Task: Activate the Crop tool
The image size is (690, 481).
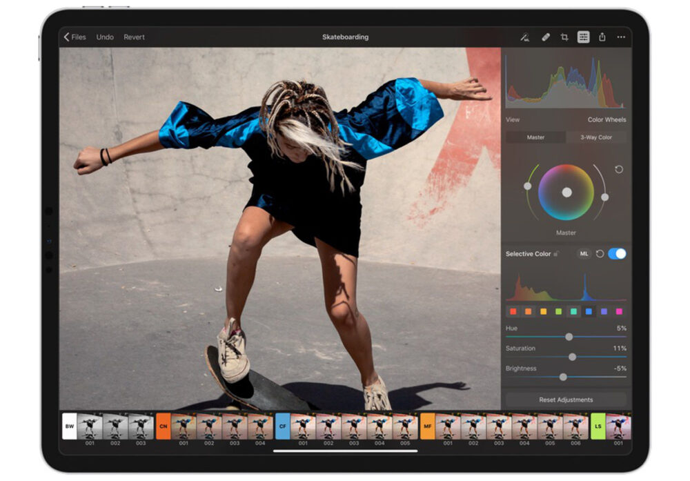Action: pyautogui.click(x=564, y=37)
